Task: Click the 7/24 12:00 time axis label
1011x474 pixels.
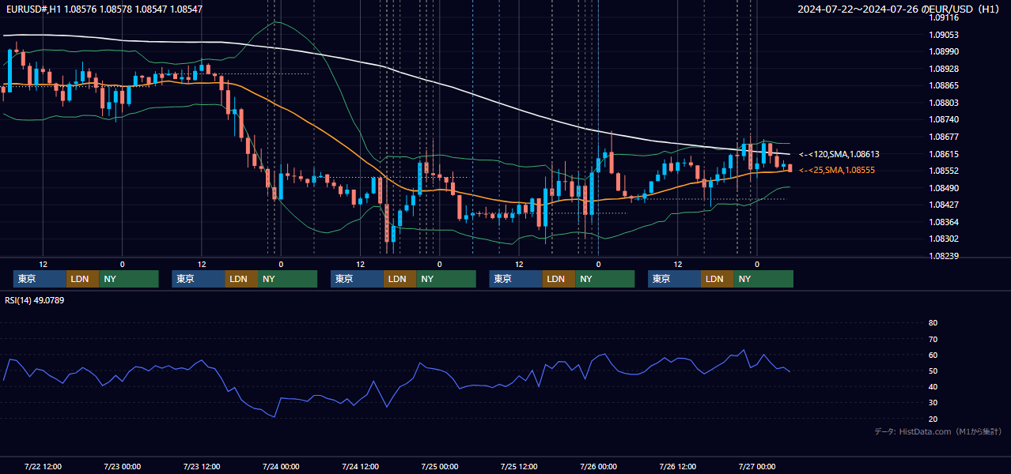Action: [360, 466]
